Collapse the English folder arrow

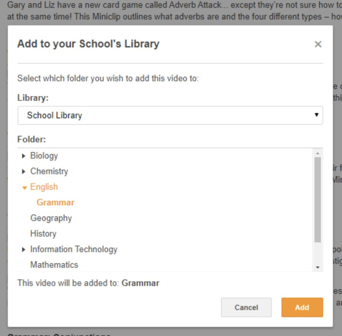tap(24, 187)
